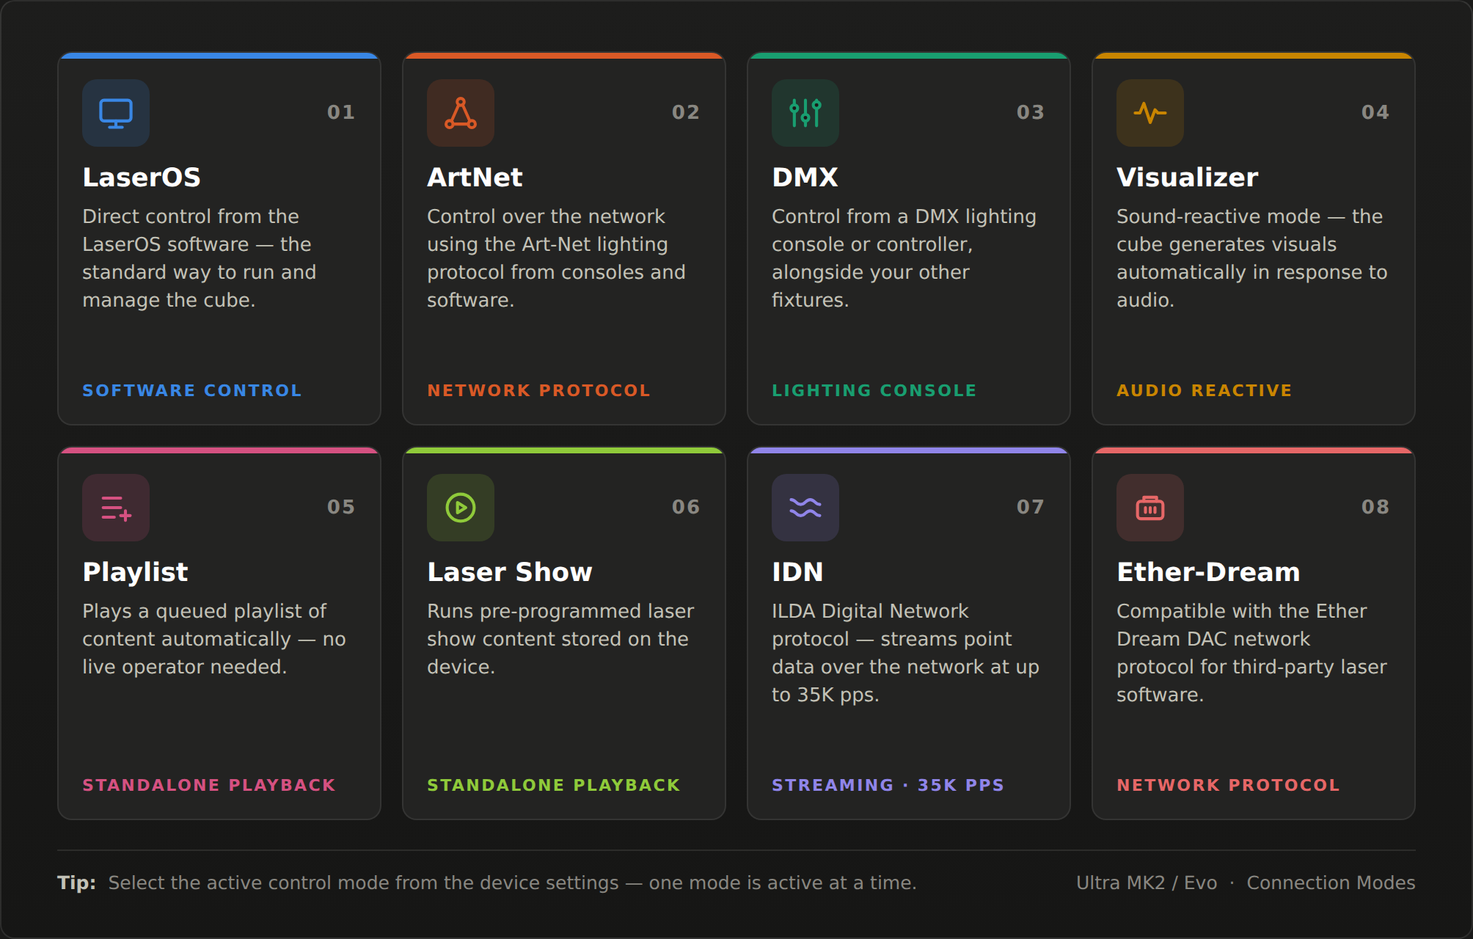Click card number 07
1473x939 pixels.
[1031, 507]
